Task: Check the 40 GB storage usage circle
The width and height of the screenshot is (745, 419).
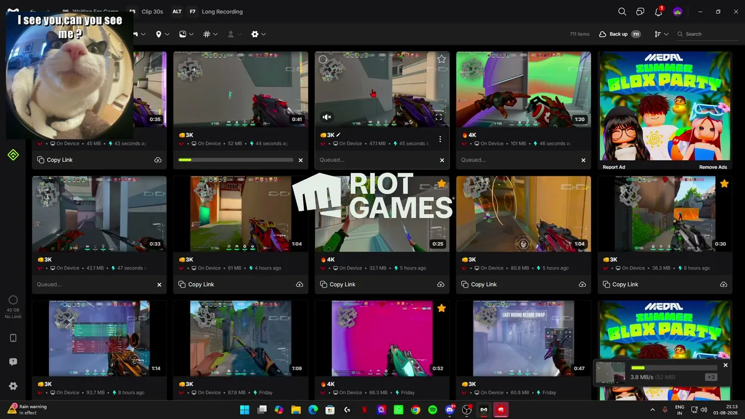Action: tap(13, 300)
